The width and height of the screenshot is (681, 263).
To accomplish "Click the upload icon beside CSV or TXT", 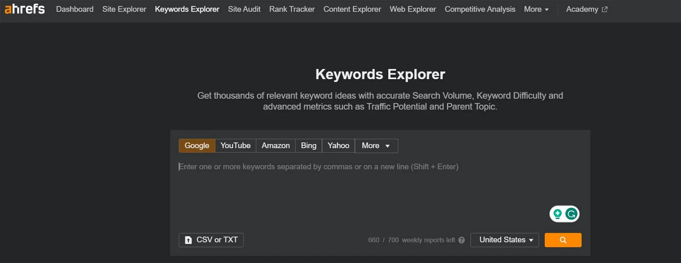I will click(188, 240).
